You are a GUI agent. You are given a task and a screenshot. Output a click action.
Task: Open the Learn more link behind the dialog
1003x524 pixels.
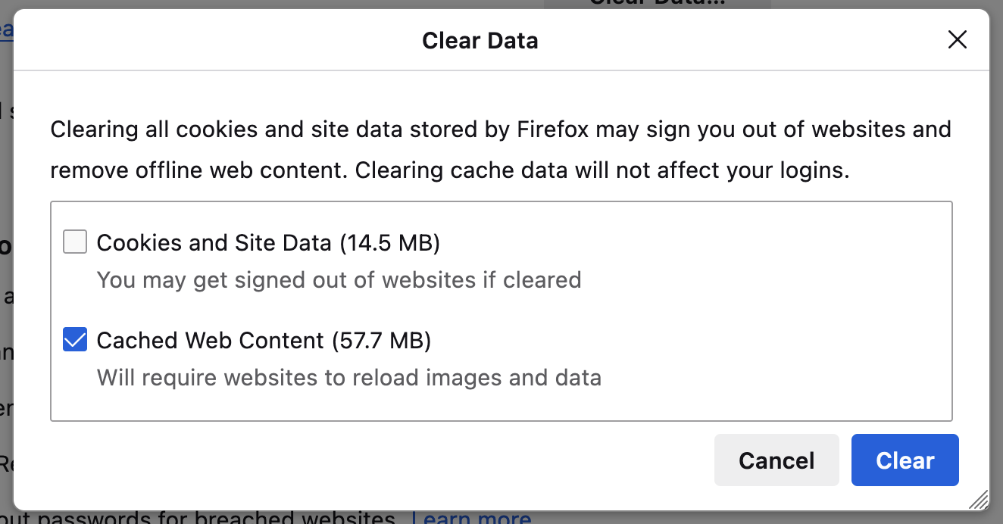click(471, 519)
